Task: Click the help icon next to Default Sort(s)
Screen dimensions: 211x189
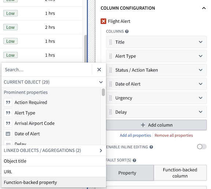Action: pos(134,160)
